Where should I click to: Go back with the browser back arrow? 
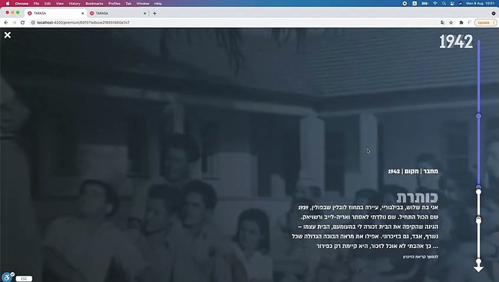pos(6,23)
